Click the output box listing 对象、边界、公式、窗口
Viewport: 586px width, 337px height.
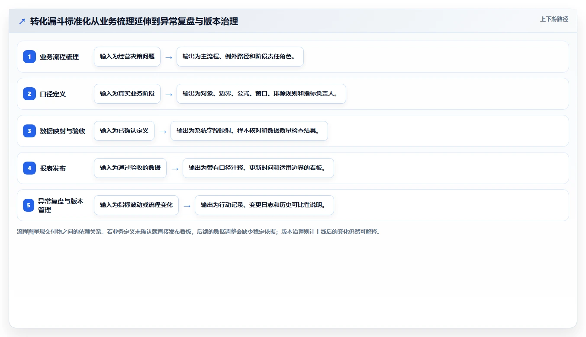pos(261,94)
